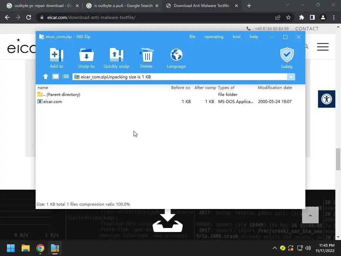The image size is (341, 256).
Task: Sort by the Before co column header
Action: [180, 88]
